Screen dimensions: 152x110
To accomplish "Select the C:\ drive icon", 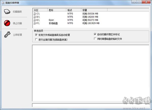I will [x=35, y=13].
